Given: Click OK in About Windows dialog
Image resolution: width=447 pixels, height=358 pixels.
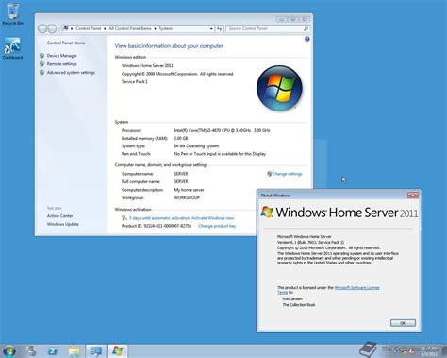Looking at the screenshot, I should (403, 323).
